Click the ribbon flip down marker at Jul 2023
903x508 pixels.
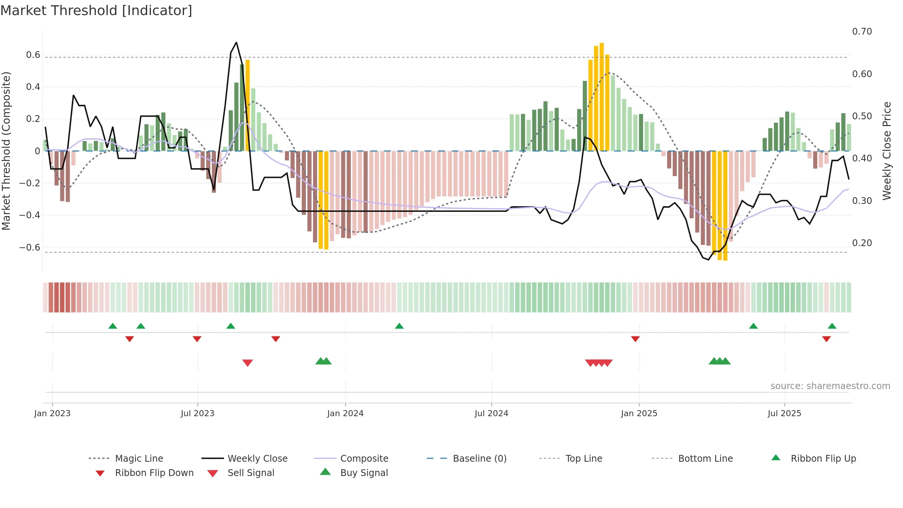197,339
